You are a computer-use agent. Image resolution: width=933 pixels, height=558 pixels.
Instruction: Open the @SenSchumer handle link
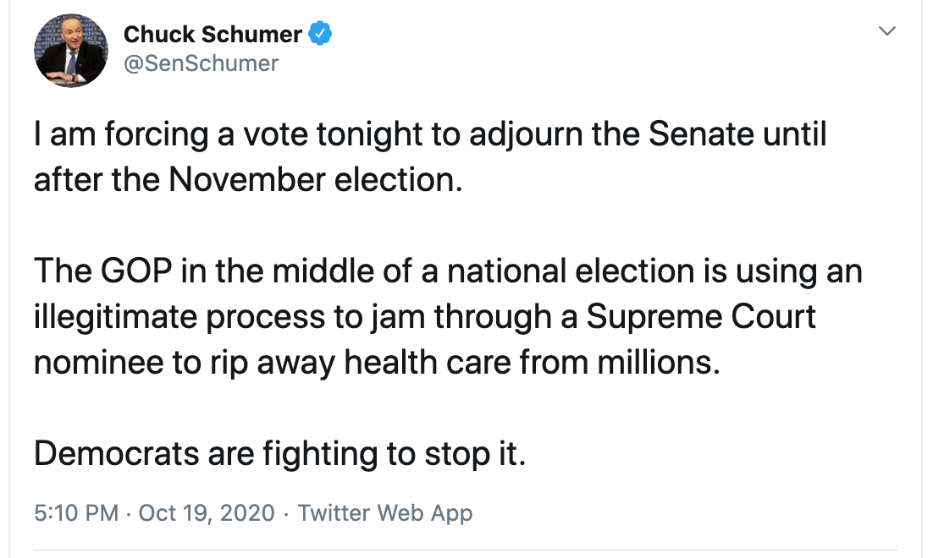(201, 63)
